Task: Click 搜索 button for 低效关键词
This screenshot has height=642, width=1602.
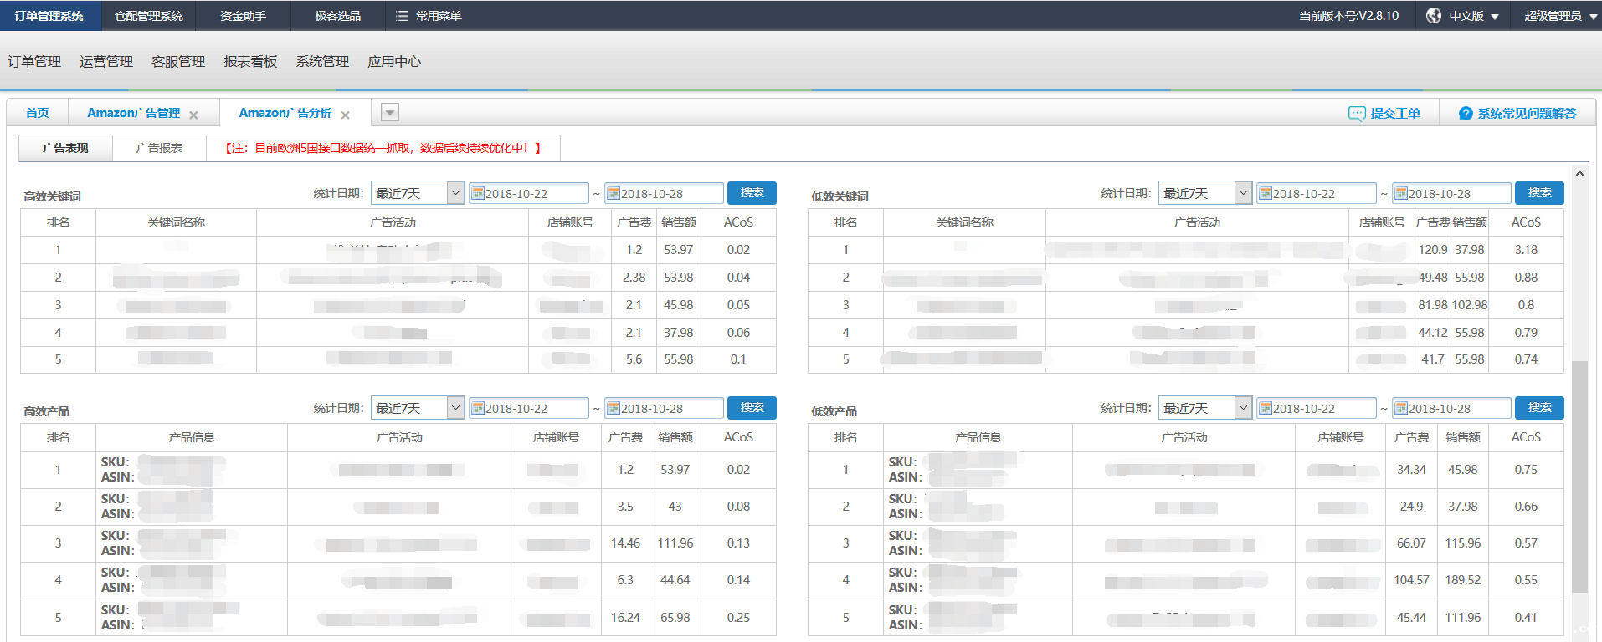Action: coord(1539,193)
